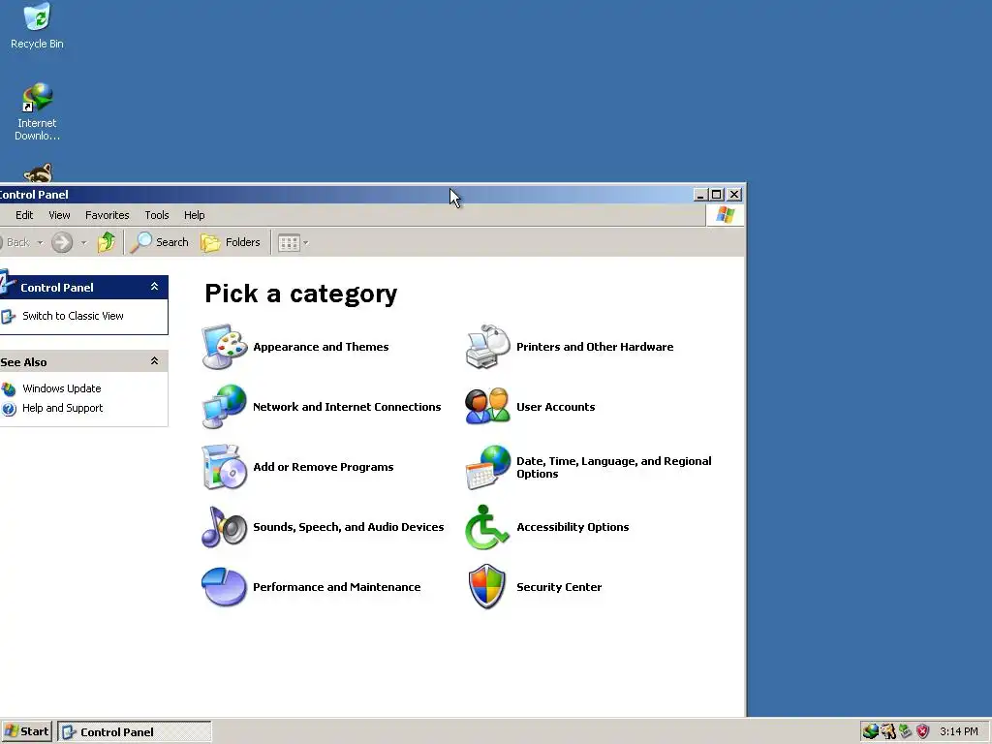The width and height of the screenshot is (992, 744).
Task: Click Performance and Maintenance link
Action: [336, 587]
